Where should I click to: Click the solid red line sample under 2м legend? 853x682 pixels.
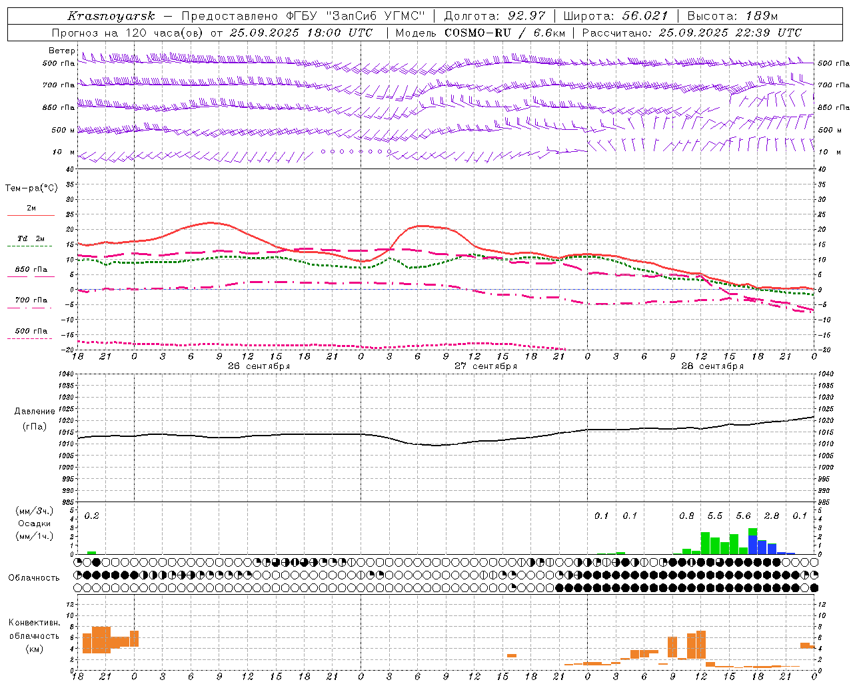[x=31, y=215]
